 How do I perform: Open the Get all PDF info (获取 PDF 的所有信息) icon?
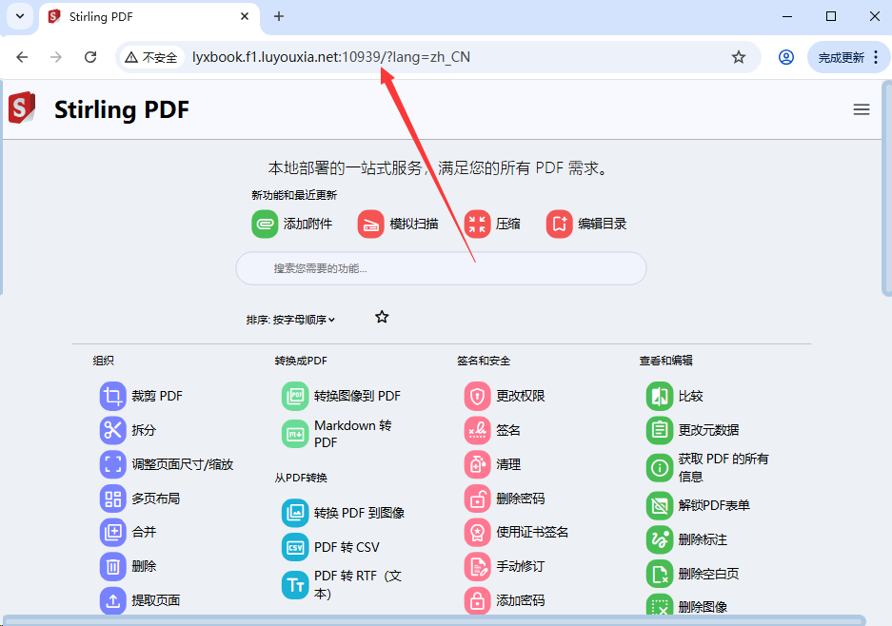click(x=660, y=468)
